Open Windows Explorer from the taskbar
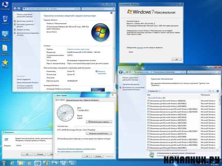222x166 pixels. click(21, 163)
